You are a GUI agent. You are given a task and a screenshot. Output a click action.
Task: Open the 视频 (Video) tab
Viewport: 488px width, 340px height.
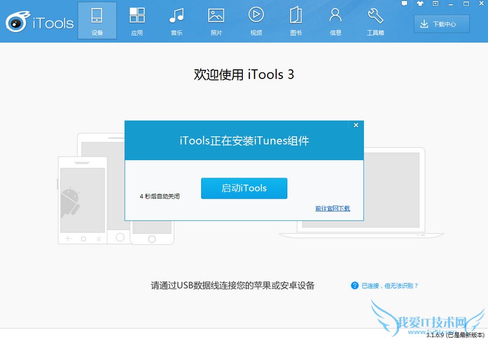pyautogui.click(x=256, y=21)
